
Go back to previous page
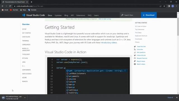(3, 6)
